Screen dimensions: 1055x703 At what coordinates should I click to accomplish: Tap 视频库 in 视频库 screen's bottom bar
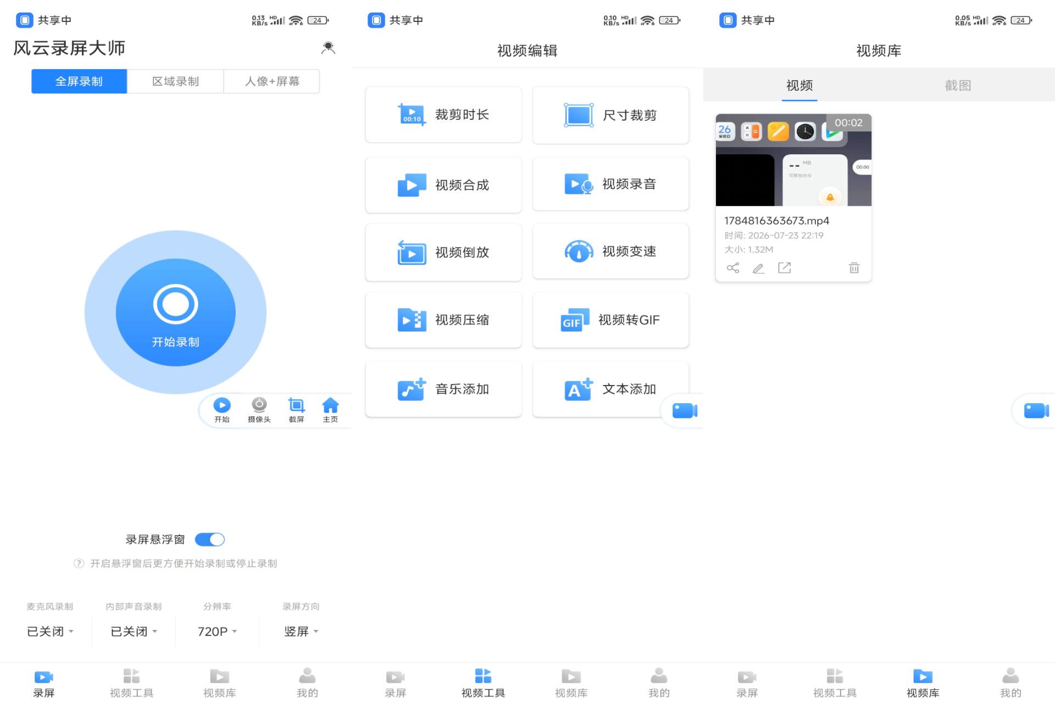click(x=923, y=683)
